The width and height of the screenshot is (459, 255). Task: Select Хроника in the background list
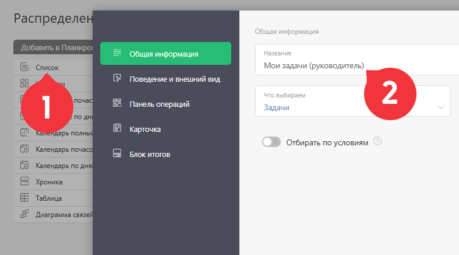[x=53, y=181]
